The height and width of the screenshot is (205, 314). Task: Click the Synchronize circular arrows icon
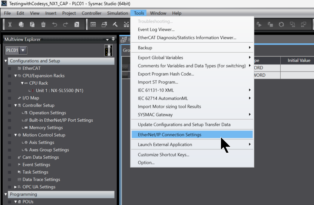click(x=281, y=25)
